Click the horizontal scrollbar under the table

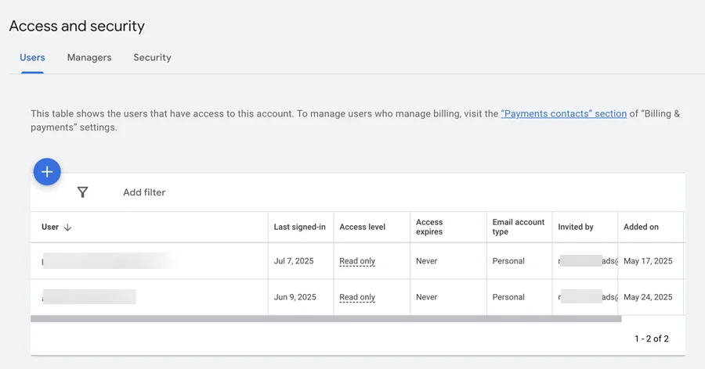pyautogui.click(x=326, y=319)
